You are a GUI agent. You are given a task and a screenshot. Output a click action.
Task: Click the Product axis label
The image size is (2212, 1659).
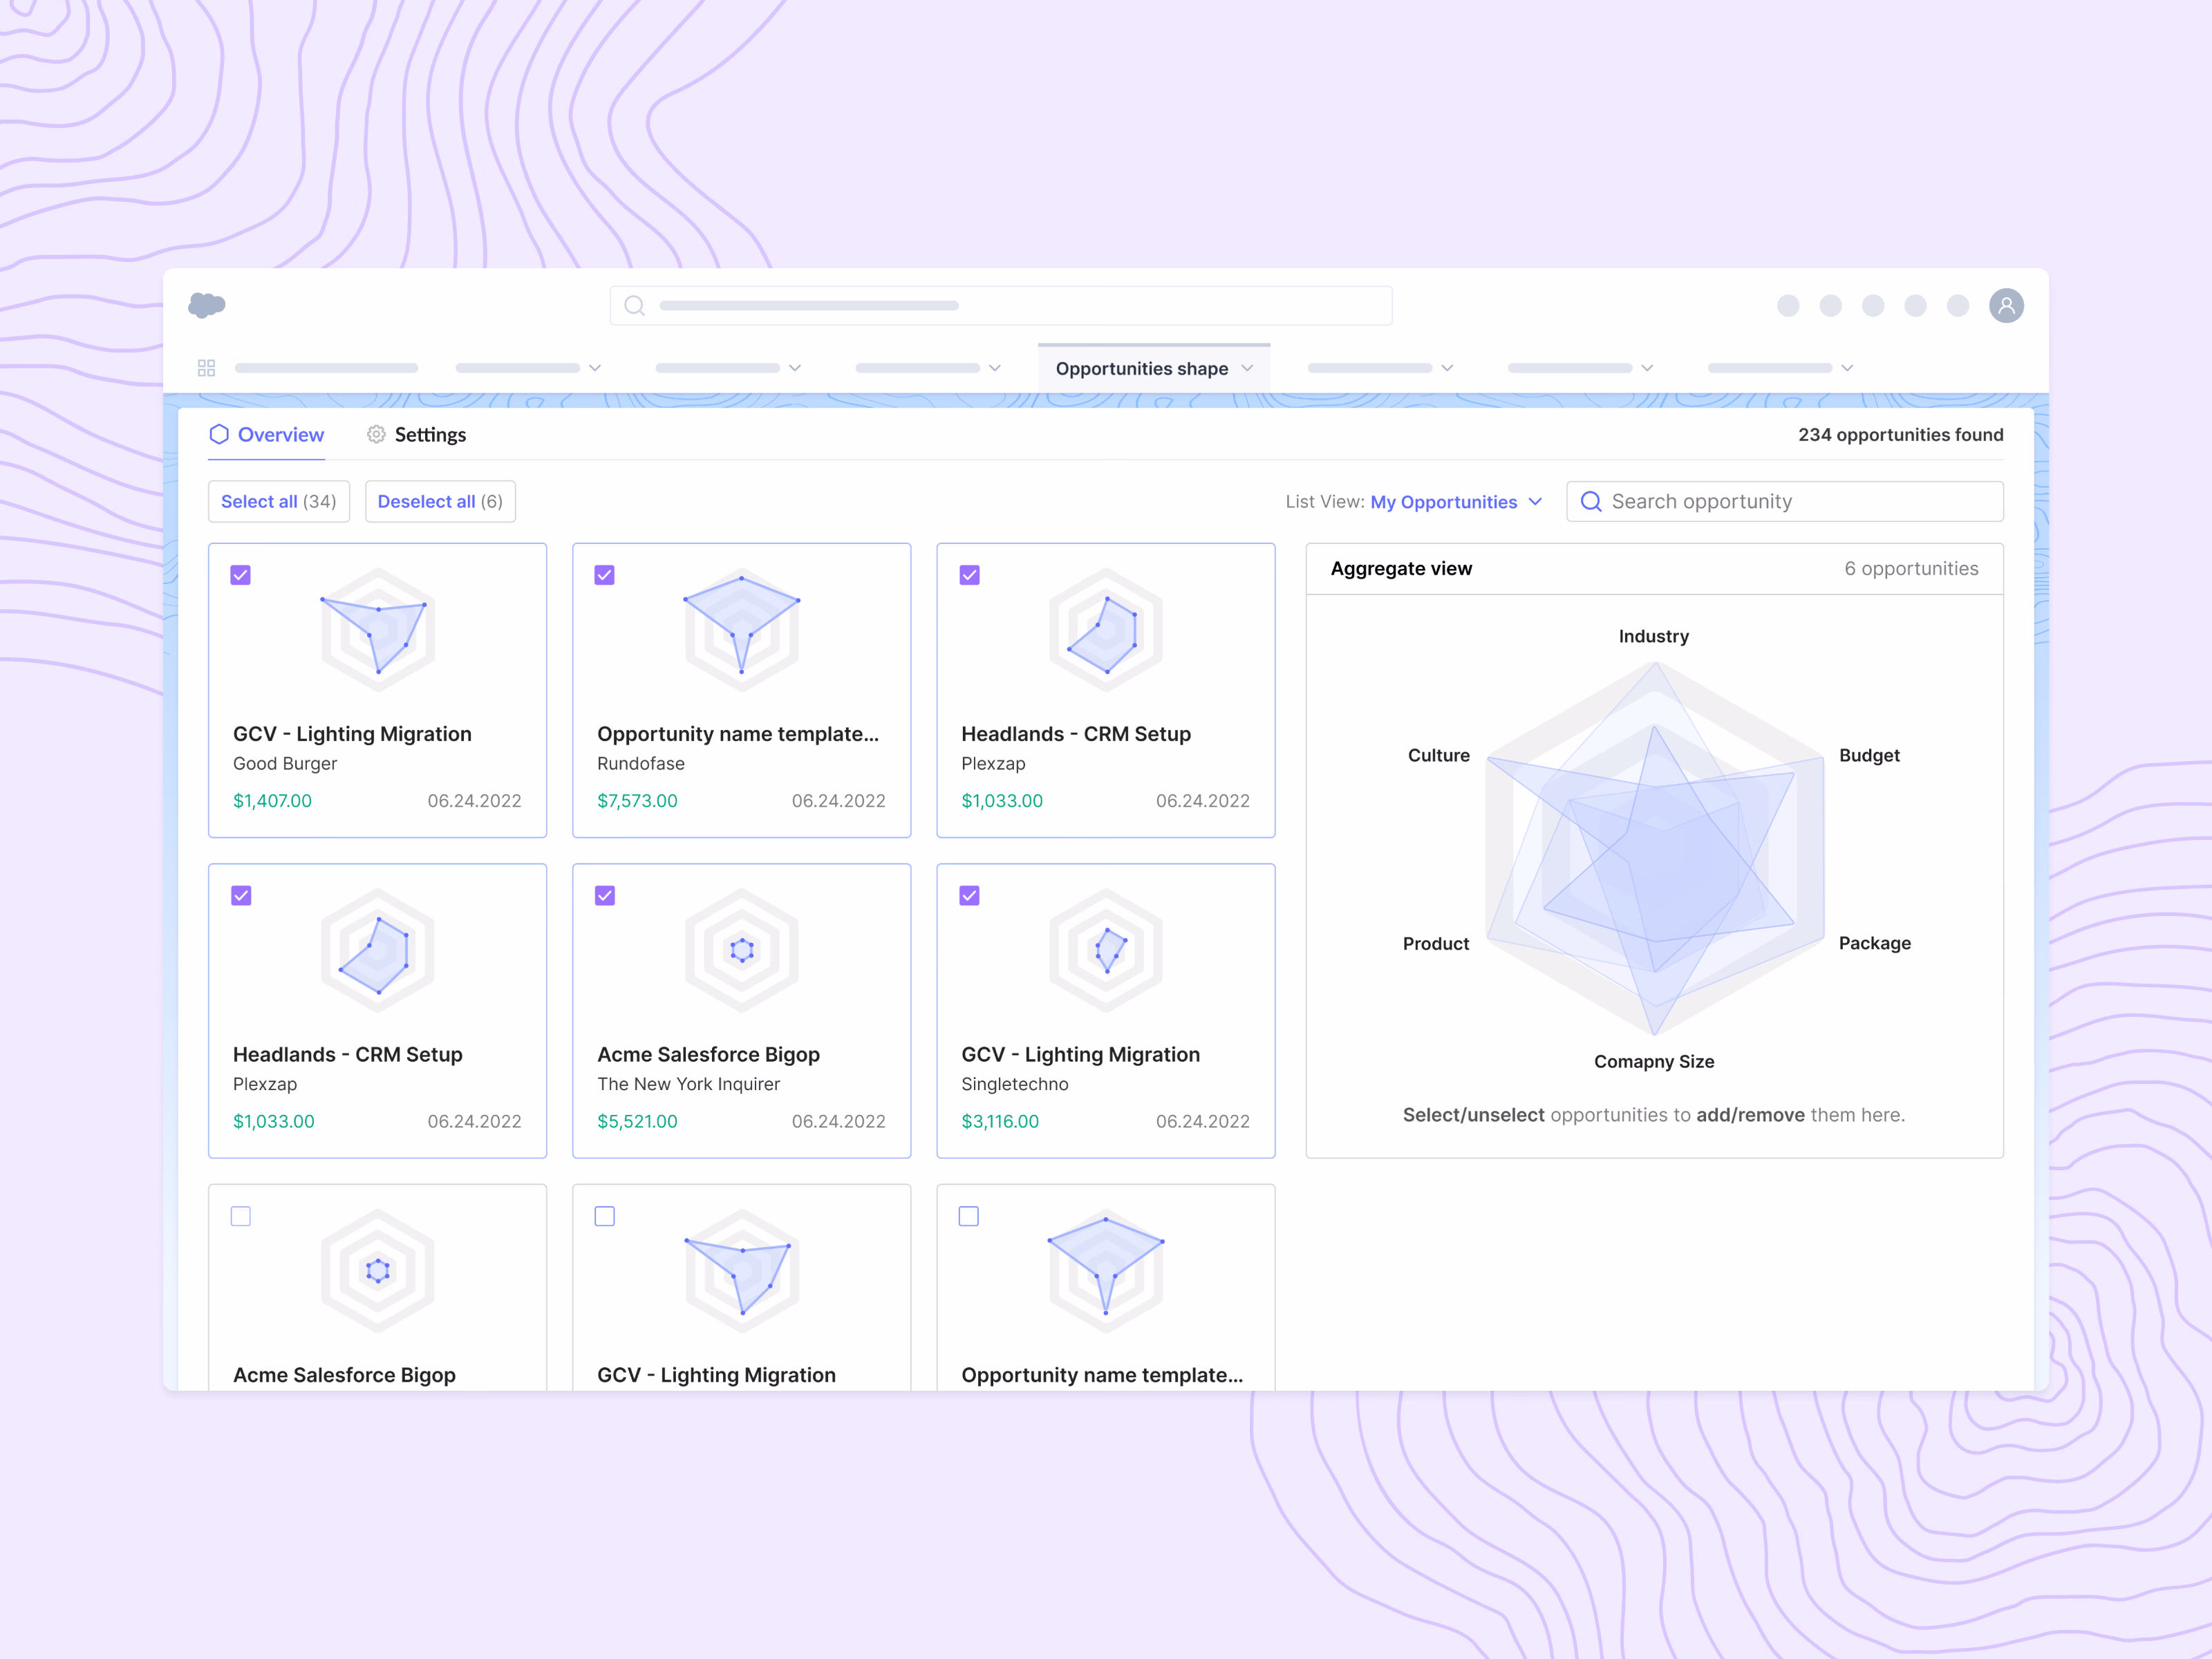[x=1436, y=943]
